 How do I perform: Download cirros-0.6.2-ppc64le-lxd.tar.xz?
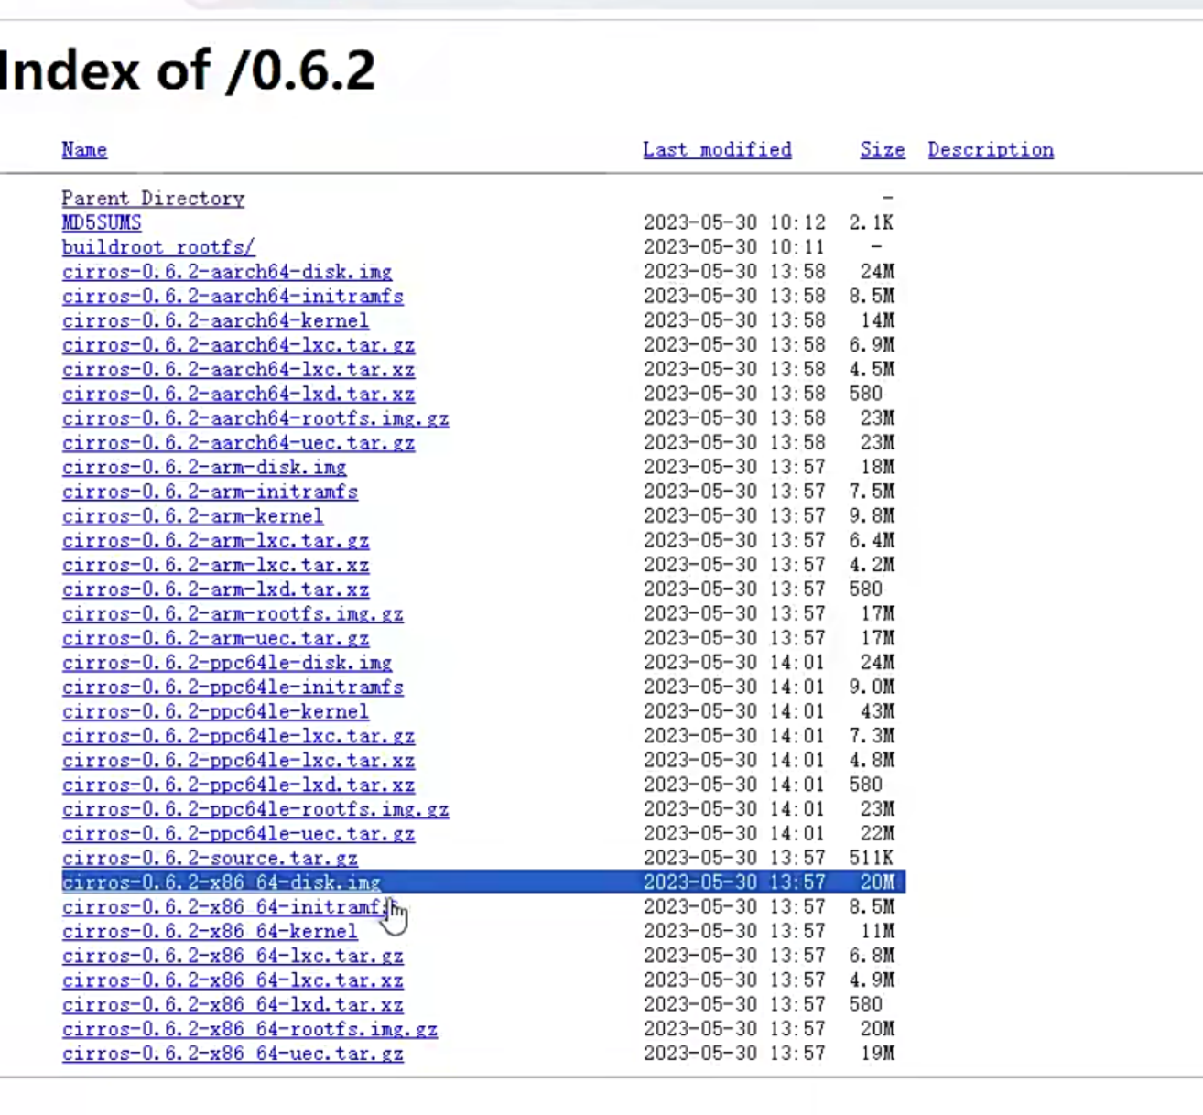coord(238,785)
